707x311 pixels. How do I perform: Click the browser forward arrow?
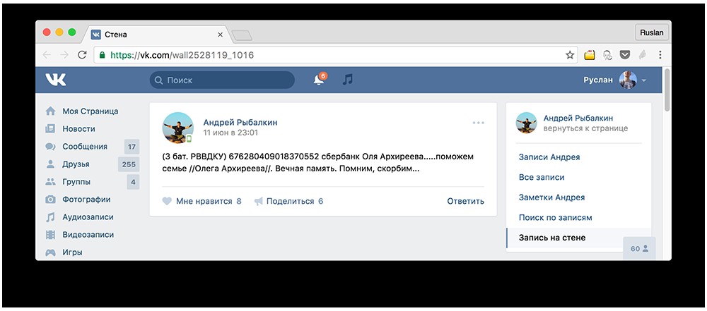point(64,55)
